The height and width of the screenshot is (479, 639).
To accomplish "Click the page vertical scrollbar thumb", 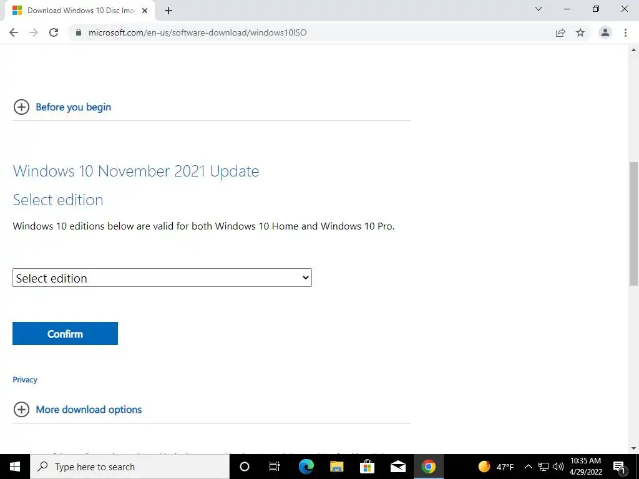I will (x=633, y=224).
